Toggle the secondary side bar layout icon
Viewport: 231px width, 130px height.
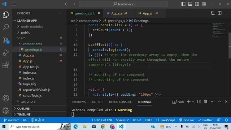[197, 4]
